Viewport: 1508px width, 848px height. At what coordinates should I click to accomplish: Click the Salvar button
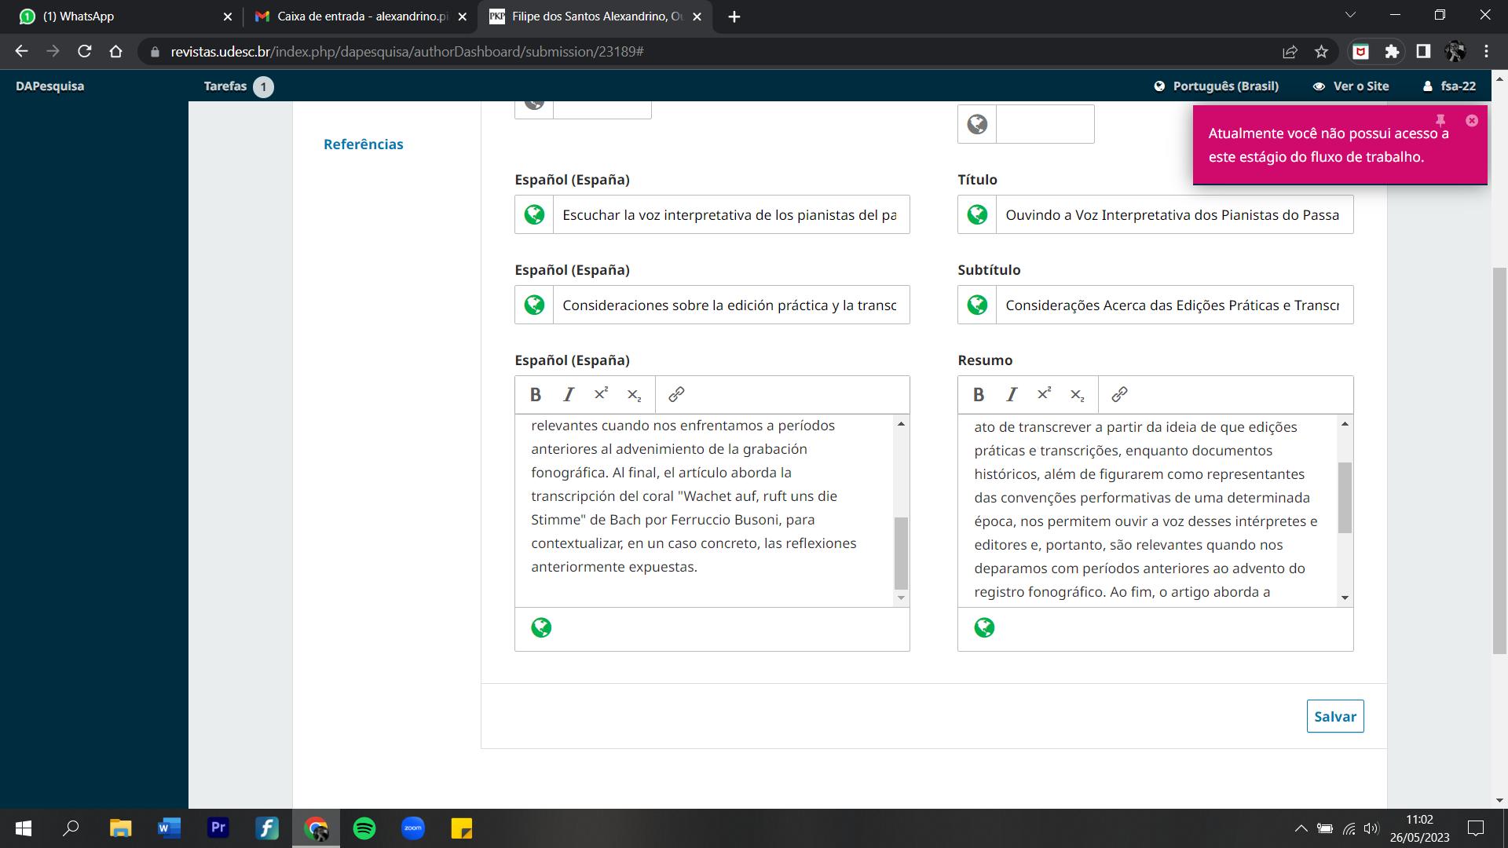coord(1334,716)
